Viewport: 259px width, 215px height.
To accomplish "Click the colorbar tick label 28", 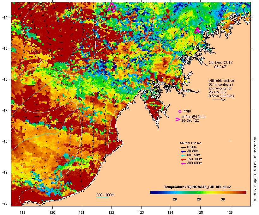I will (175, 199).
